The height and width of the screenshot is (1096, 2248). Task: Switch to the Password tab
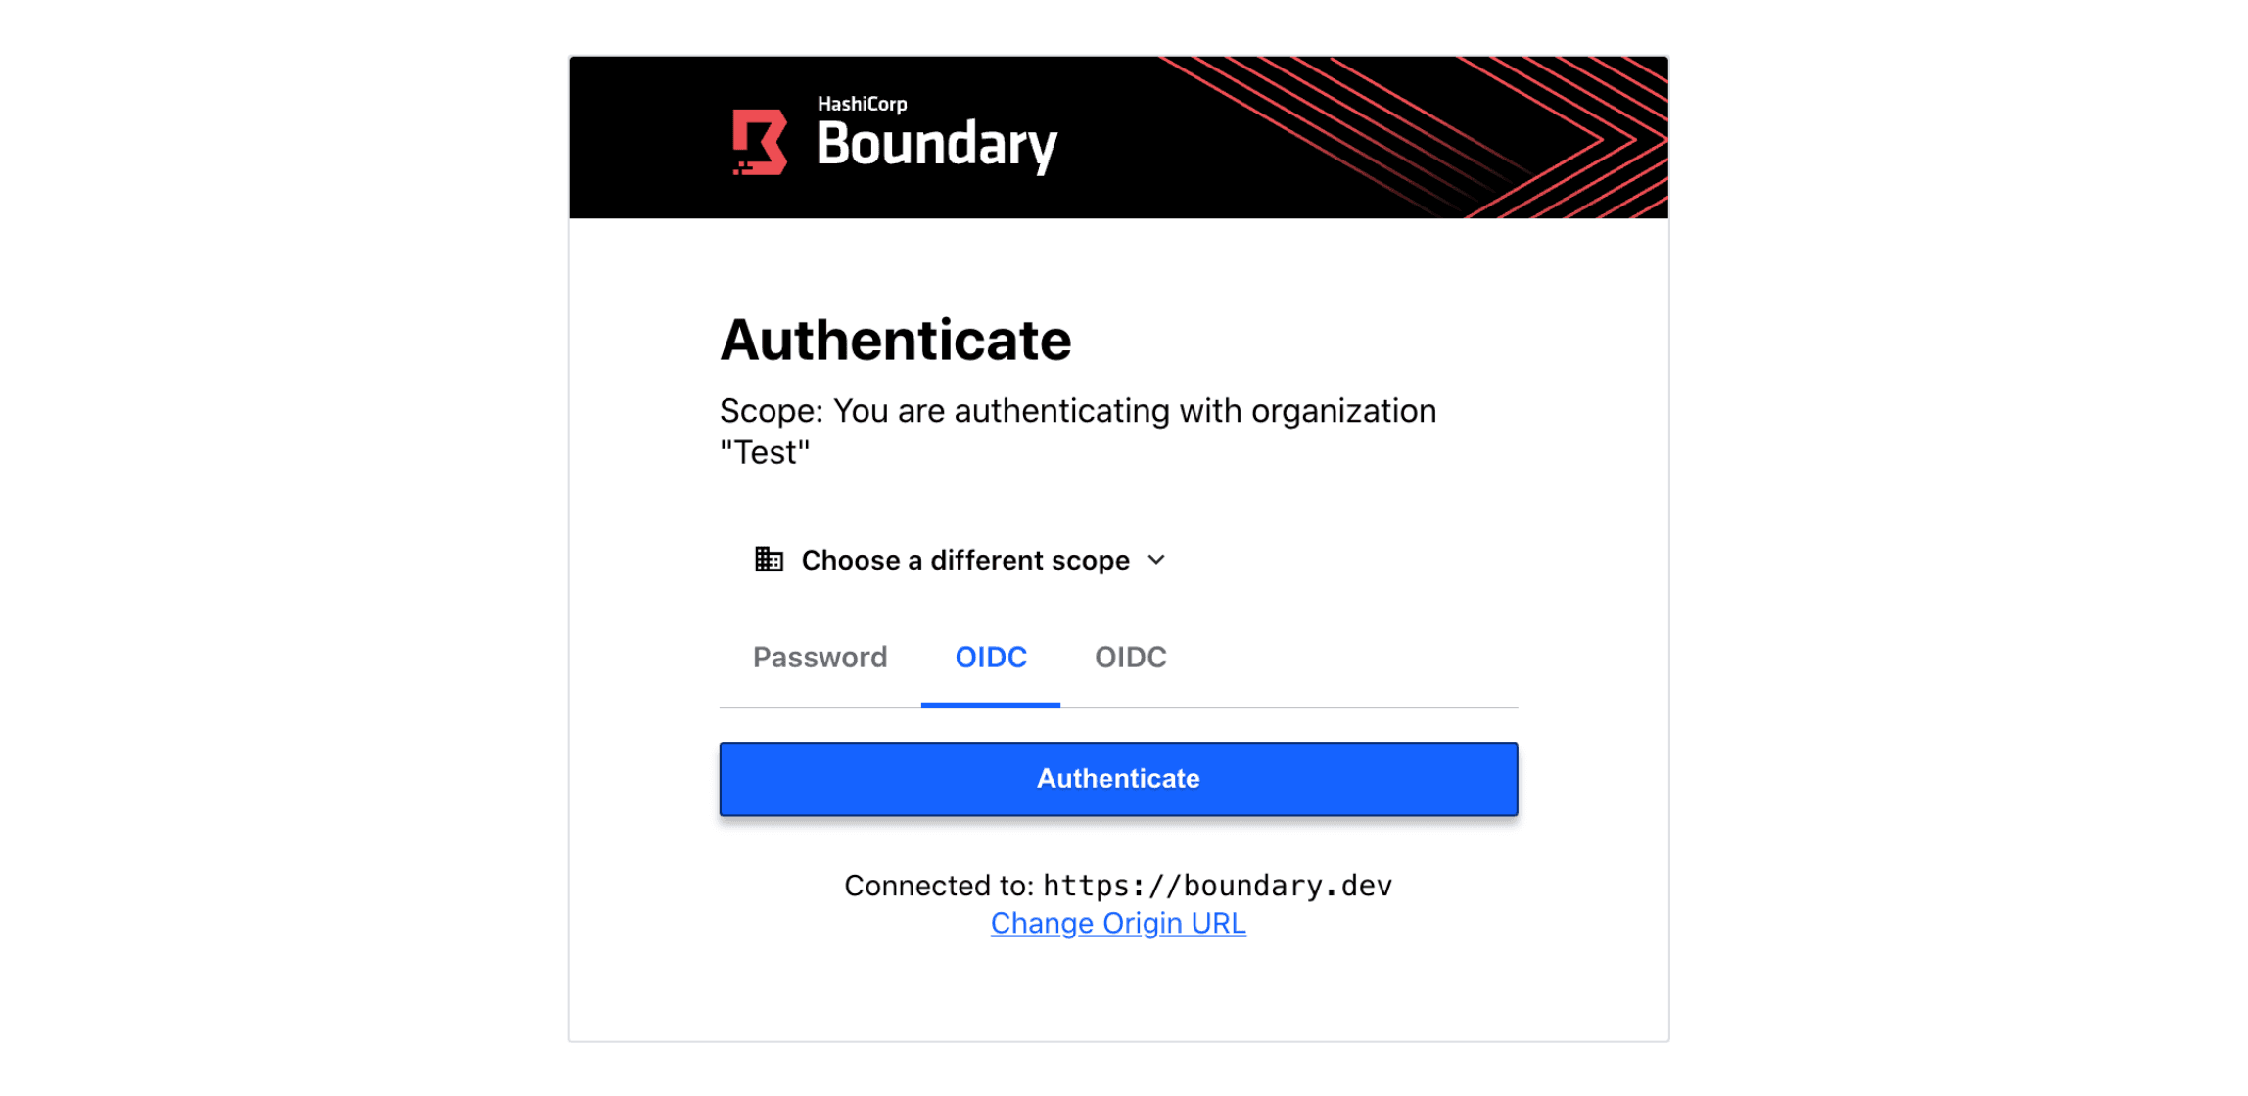pos(820,658)
